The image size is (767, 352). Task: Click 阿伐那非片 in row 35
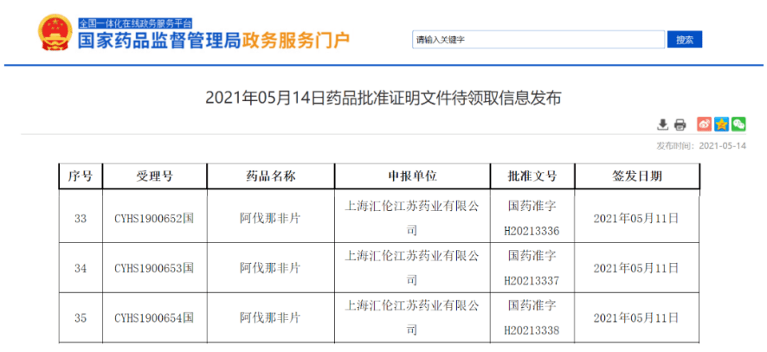pyautogui.click(x=270, y=318)
